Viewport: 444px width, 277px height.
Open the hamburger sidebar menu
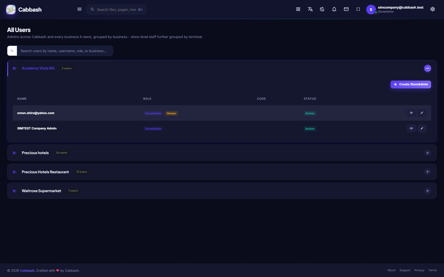coord(79,9)
